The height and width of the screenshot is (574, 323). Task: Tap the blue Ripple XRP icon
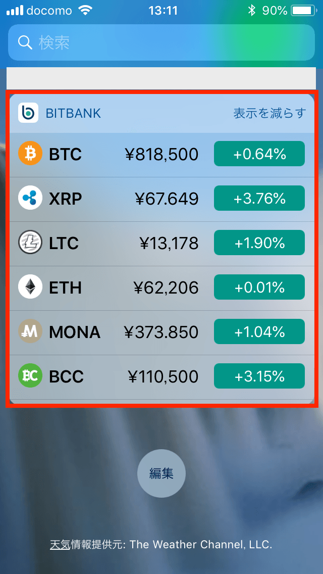coord(30,198)
